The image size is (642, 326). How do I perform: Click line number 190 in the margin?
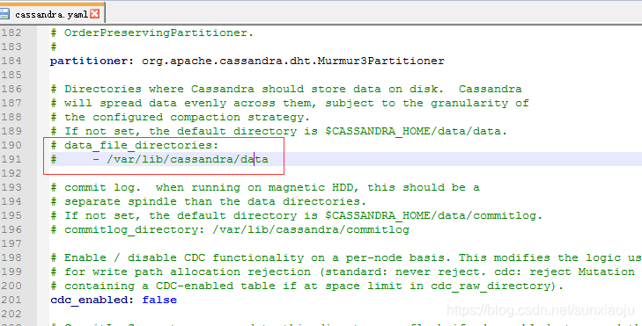[x=11, y=146]
